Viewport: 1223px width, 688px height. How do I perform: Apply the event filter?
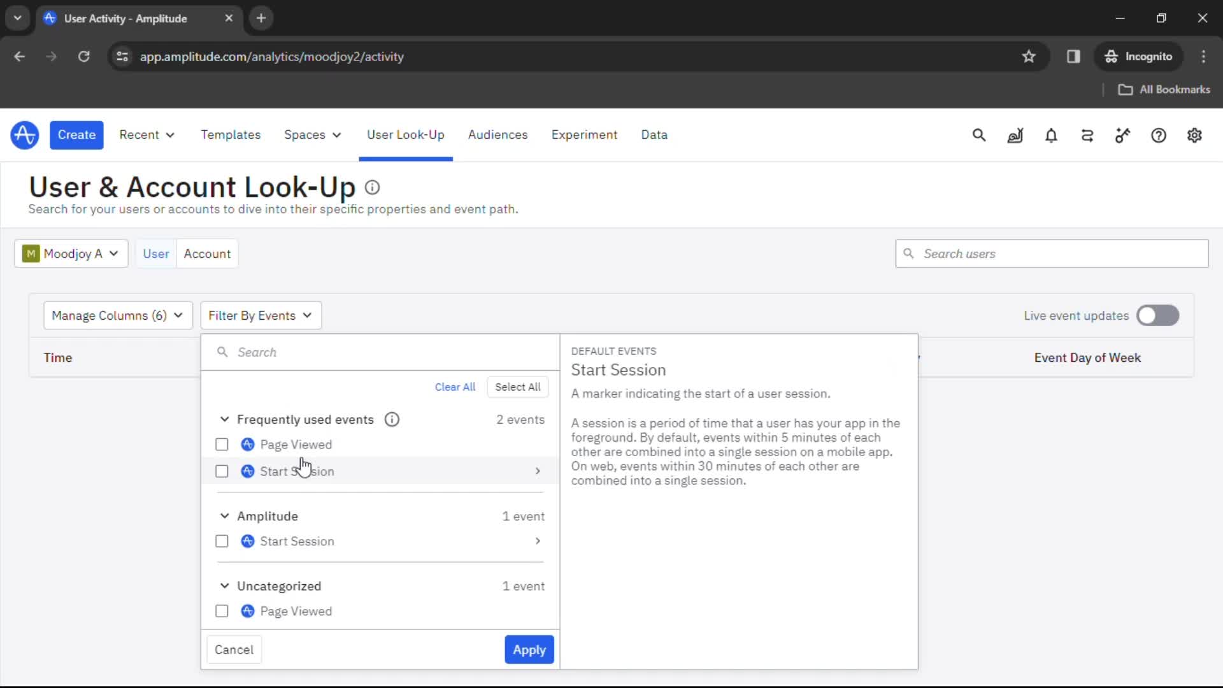[529, 650]
